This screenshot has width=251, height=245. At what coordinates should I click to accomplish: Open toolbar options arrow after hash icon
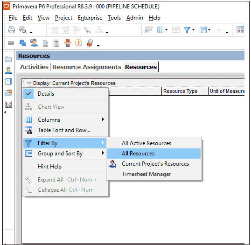tap(227, 33)
